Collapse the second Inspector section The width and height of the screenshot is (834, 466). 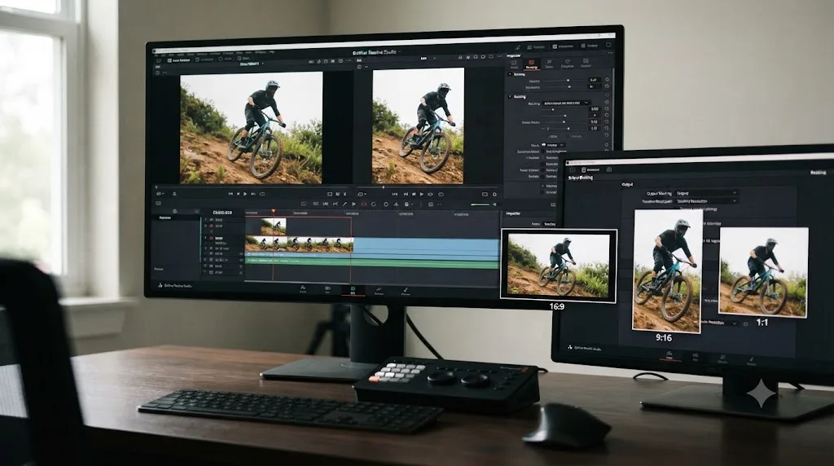point(510,96)
